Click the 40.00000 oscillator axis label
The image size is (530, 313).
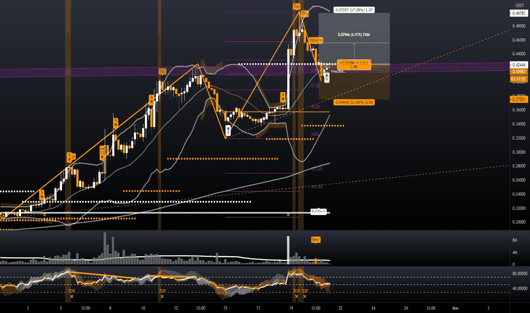[520, 289]
